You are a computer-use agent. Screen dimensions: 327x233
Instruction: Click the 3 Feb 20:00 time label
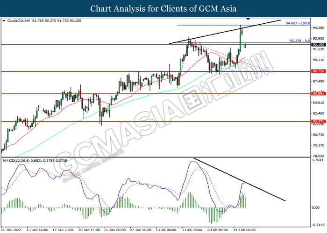pos(192,230)
